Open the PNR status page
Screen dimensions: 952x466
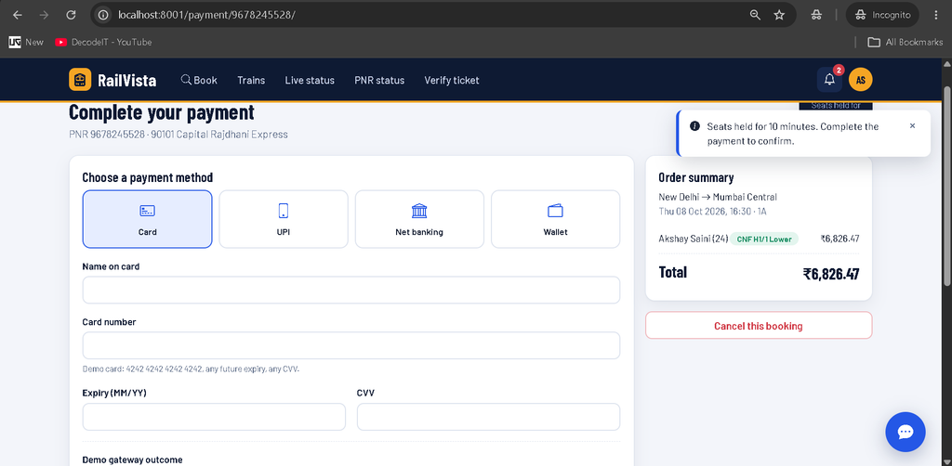379,80
